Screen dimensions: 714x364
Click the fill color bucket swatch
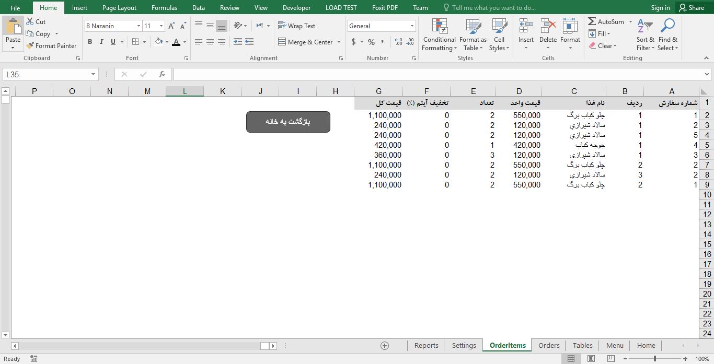point(159,42)
